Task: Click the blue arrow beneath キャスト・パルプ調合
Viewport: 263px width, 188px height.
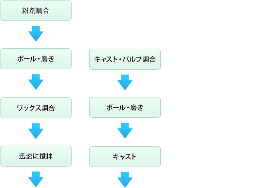Action: pos(125,82)
